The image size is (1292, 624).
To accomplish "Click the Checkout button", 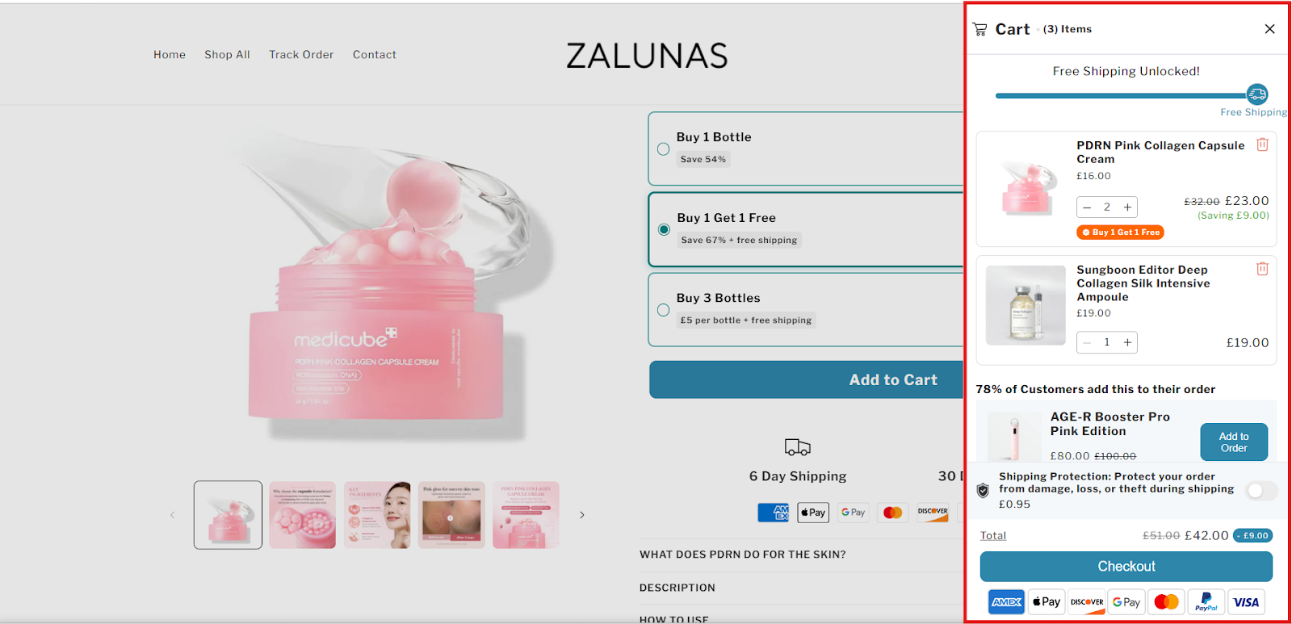I will click(1126, 567).
